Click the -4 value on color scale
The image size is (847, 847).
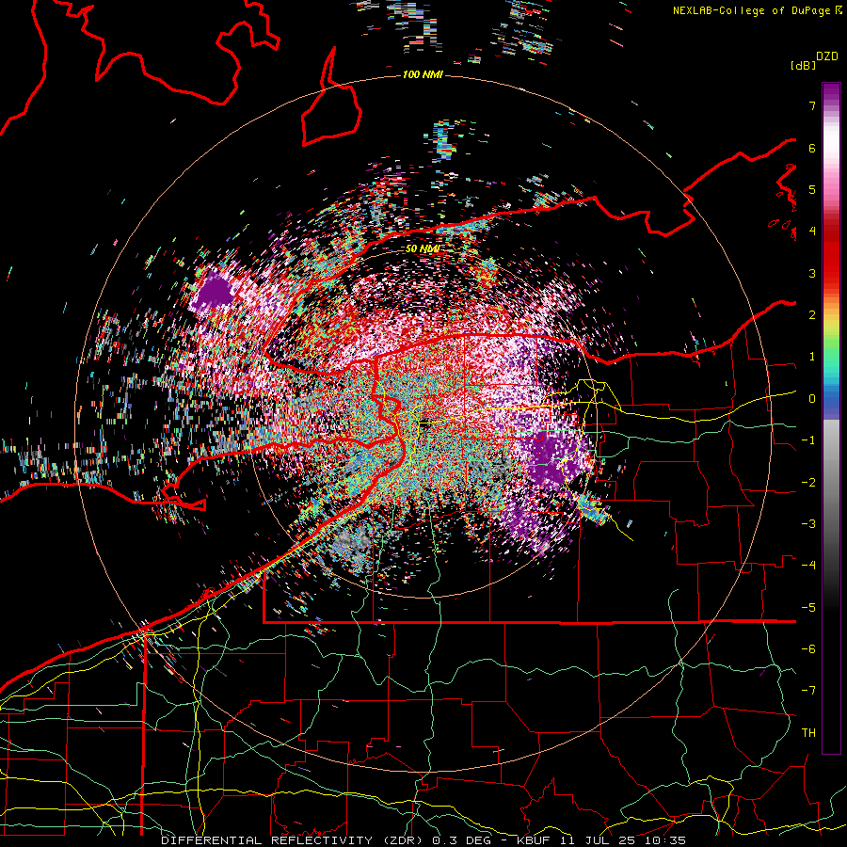point(808,566)
